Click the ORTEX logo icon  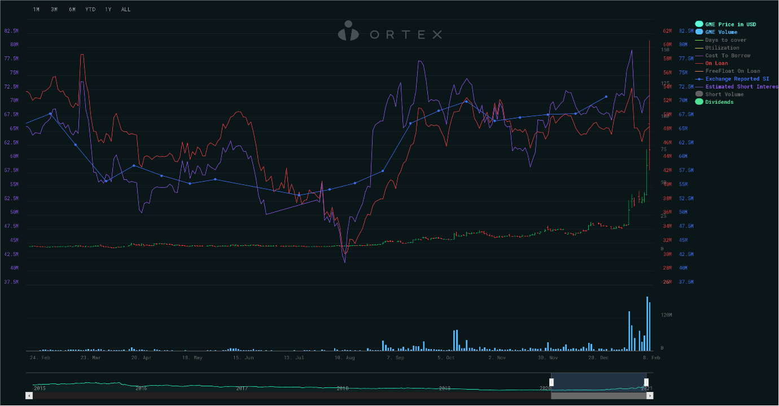point(348,31)
